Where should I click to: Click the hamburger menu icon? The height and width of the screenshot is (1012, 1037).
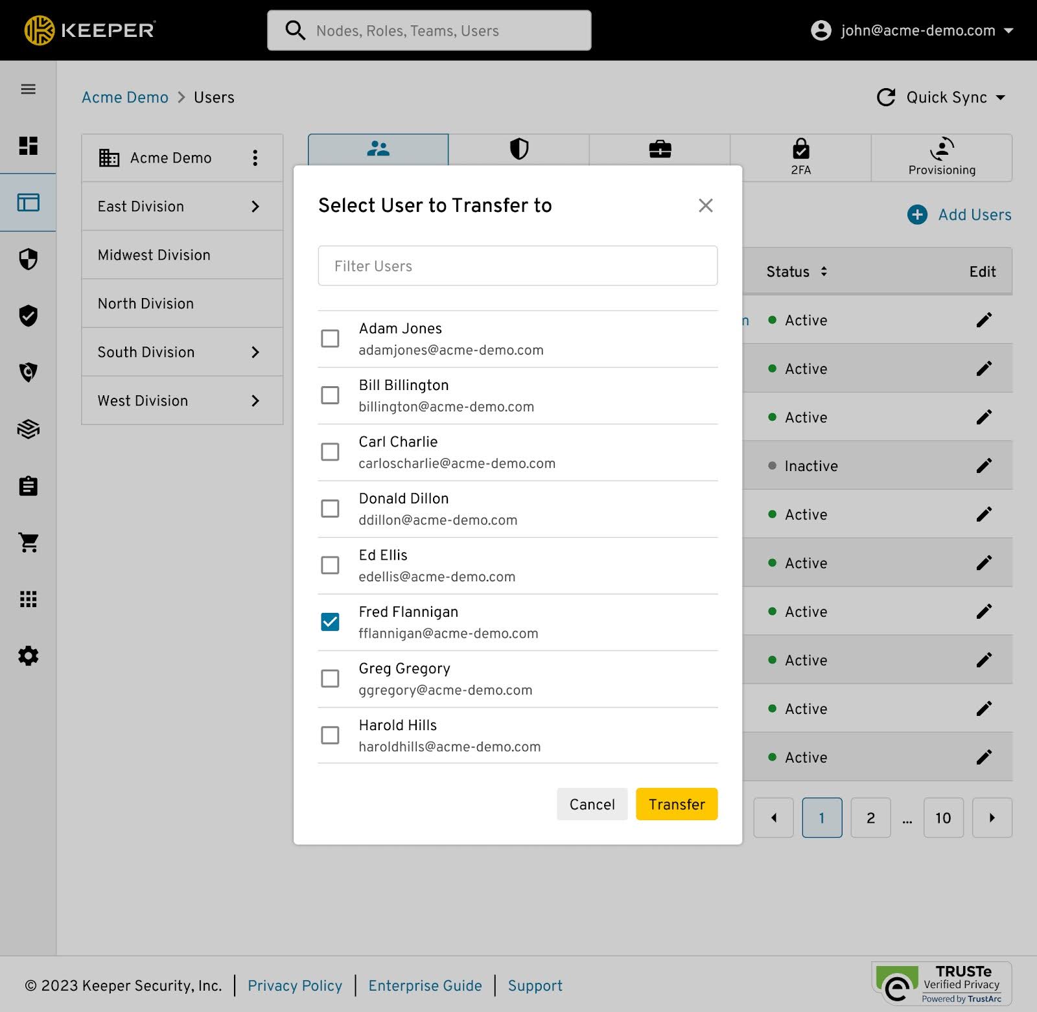click(28, 89)
